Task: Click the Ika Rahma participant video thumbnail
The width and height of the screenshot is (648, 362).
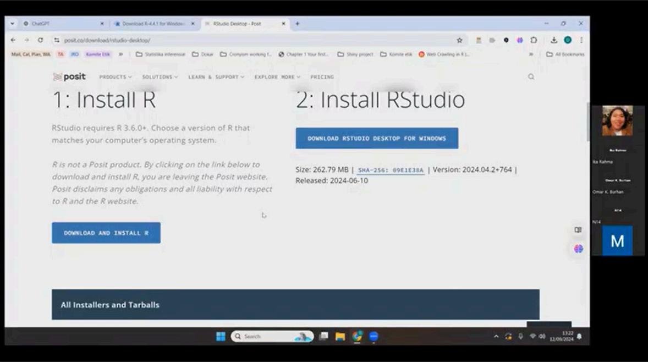Action: coord(617,120)
